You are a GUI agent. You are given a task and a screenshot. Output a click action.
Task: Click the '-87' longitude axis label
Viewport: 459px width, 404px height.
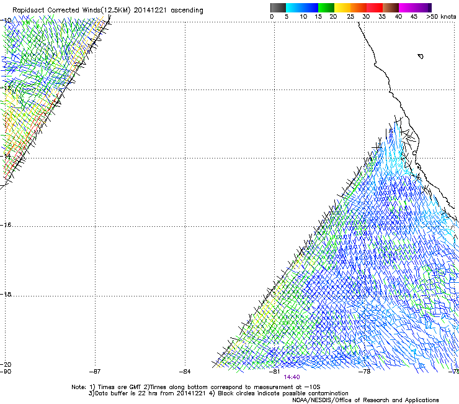95,371
